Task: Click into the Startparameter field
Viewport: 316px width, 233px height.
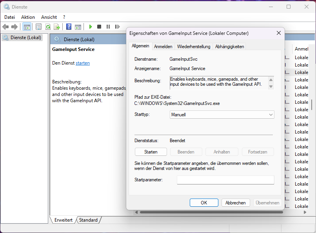Action: (x=225, y=180)
